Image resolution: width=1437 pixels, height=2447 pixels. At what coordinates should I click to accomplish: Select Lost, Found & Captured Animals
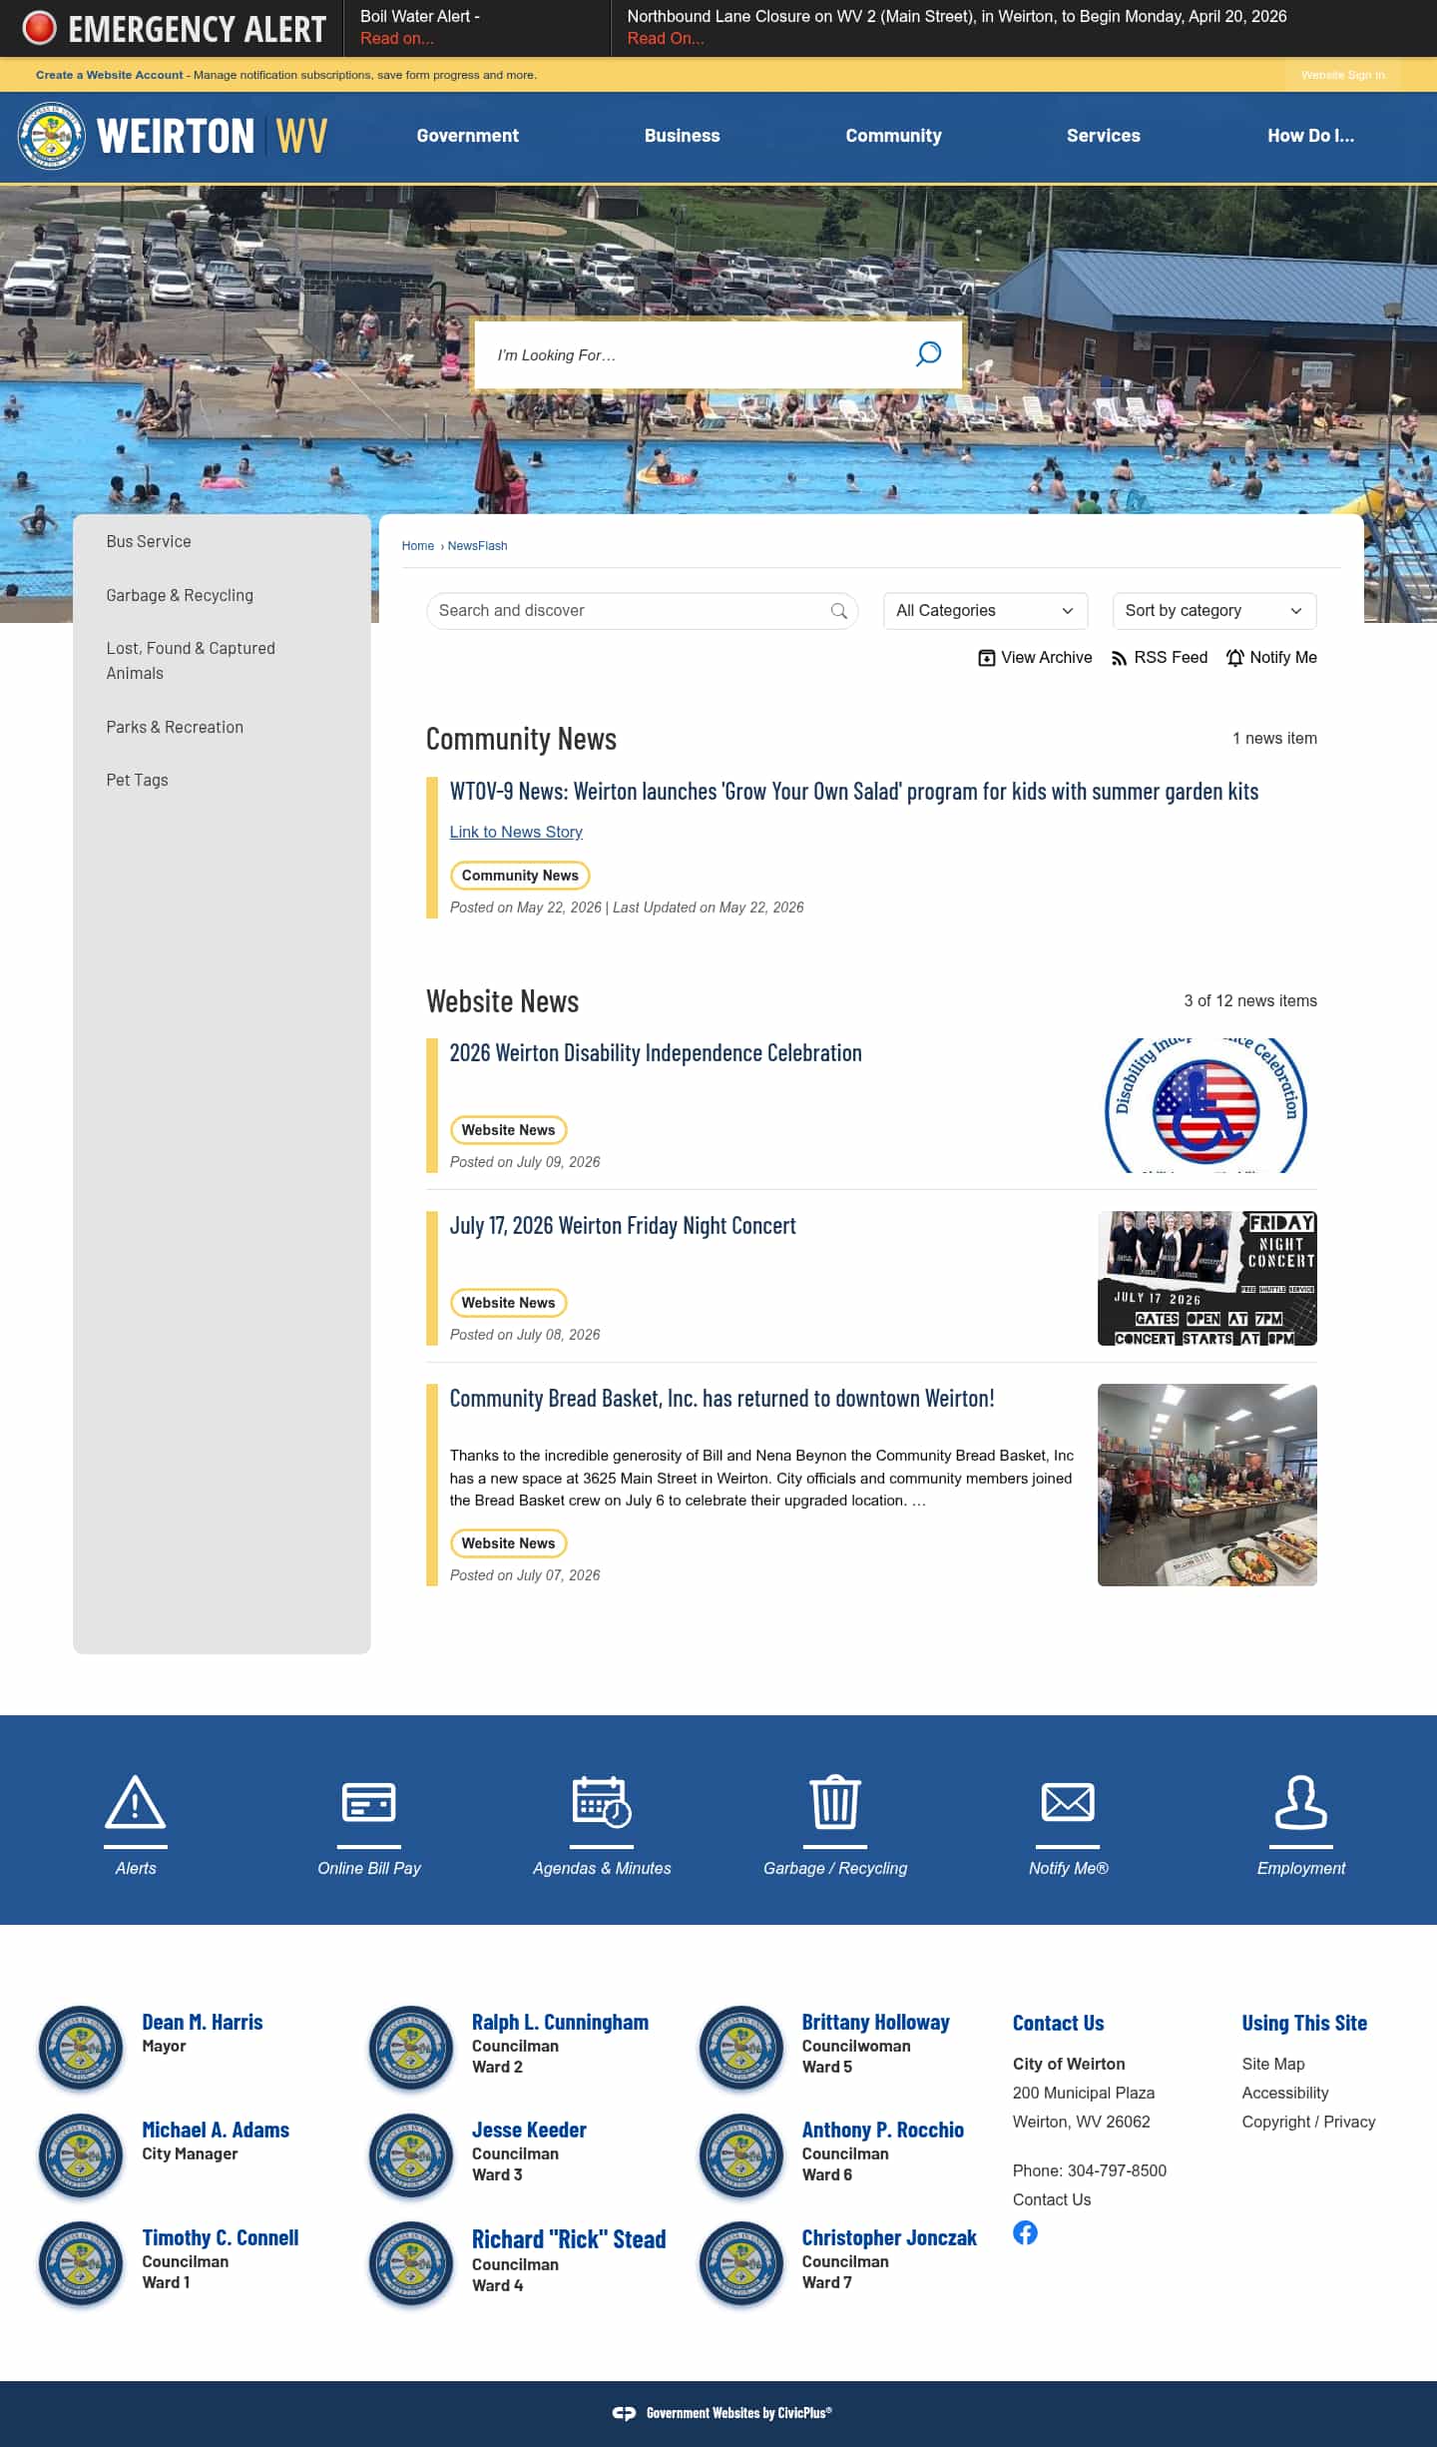(191, 661)
